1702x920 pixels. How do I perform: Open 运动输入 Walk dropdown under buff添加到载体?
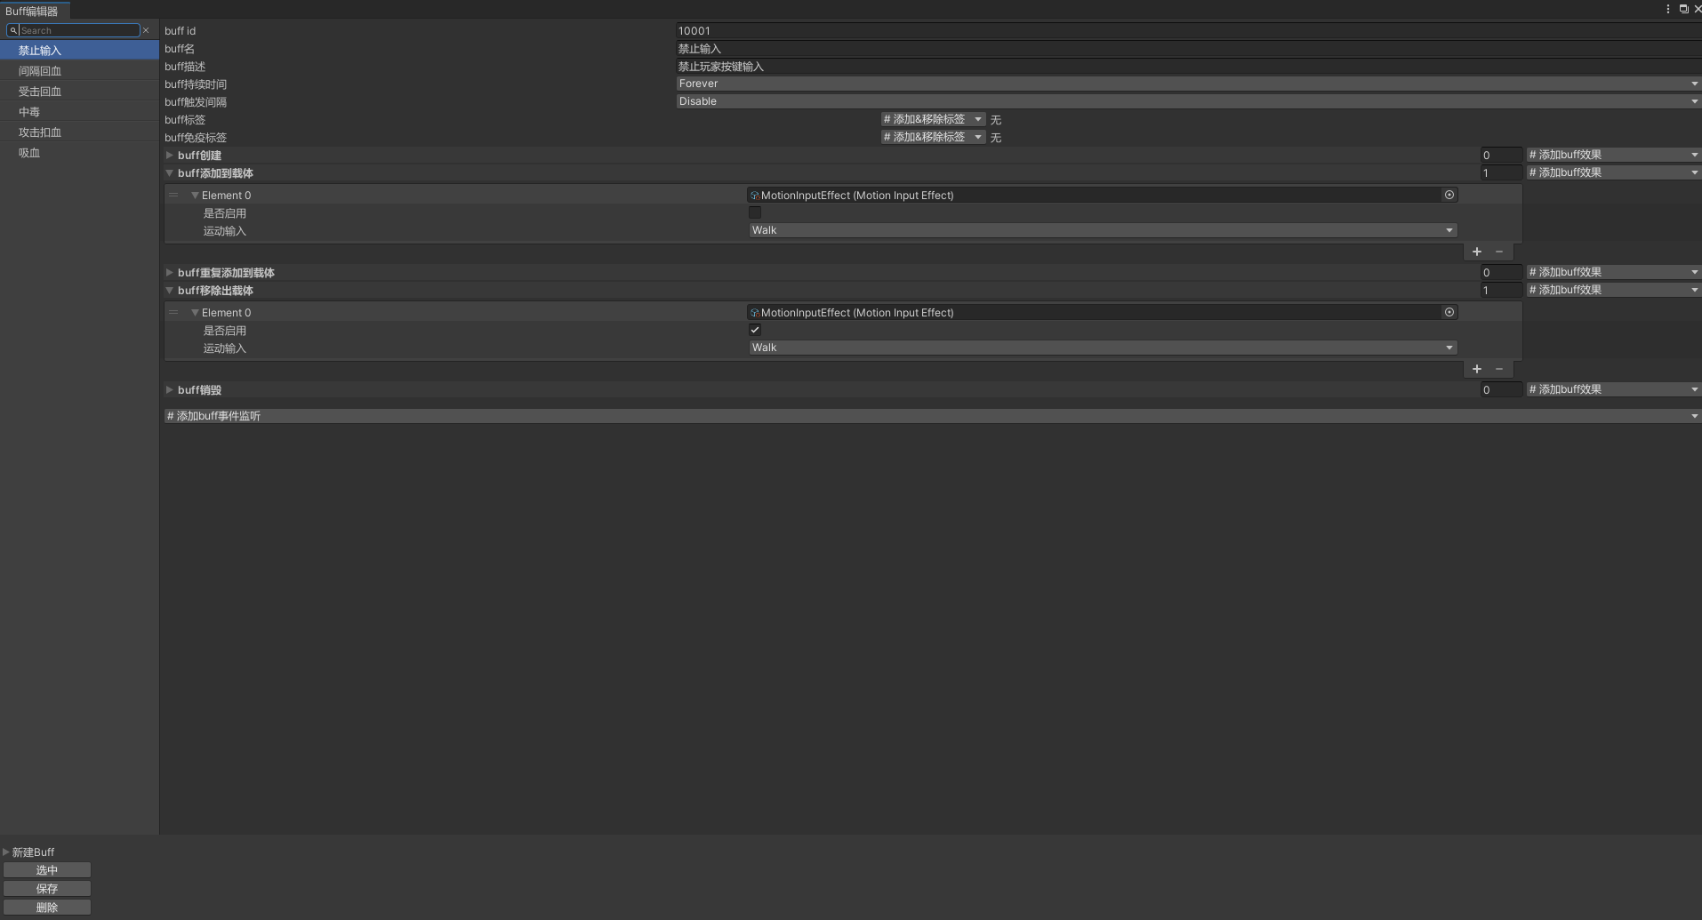pyautogui.click(x=1103, y=230)
